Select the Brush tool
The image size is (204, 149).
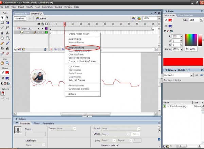point(7,43)
